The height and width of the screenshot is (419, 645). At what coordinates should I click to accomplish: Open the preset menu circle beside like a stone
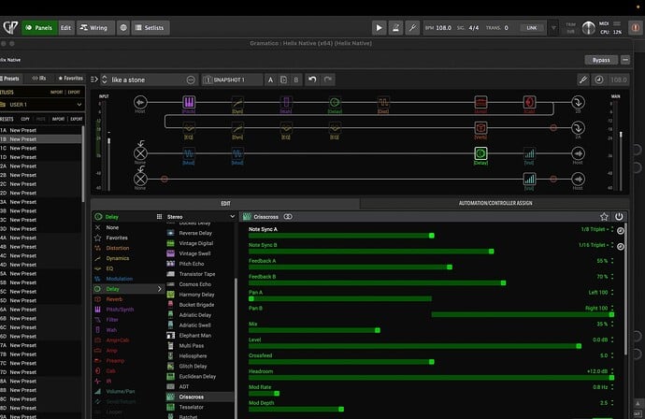click(x=191, y=79)
